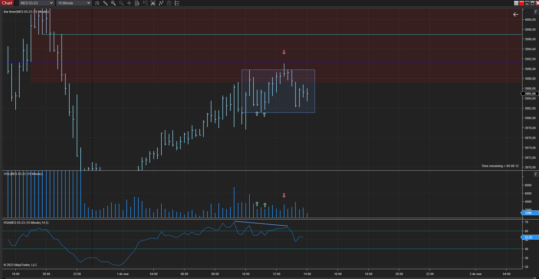Click the F button on the VOL panel
539x279 pixels.
pyautogui.click(x=536, y=174)
